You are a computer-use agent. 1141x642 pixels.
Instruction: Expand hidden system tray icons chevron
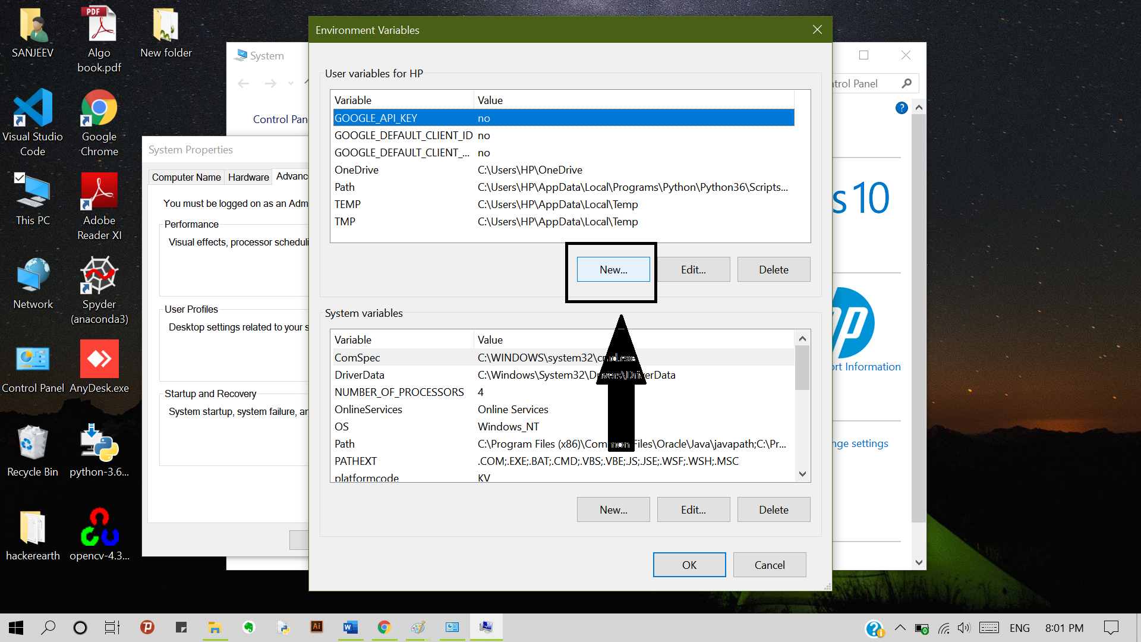coord(900,628)
